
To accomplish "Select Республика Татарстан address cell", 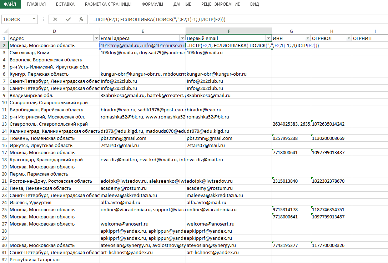I will tap(55, 259).
